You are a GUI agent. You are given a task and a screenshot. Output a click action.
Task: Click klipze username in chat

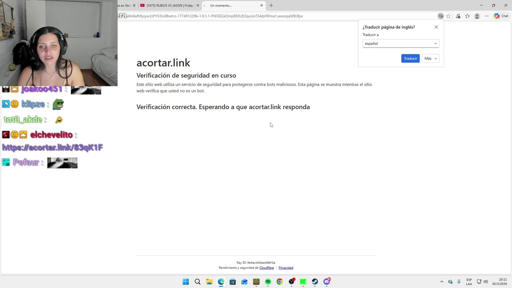pyautogui.click(x=33, y=104)
